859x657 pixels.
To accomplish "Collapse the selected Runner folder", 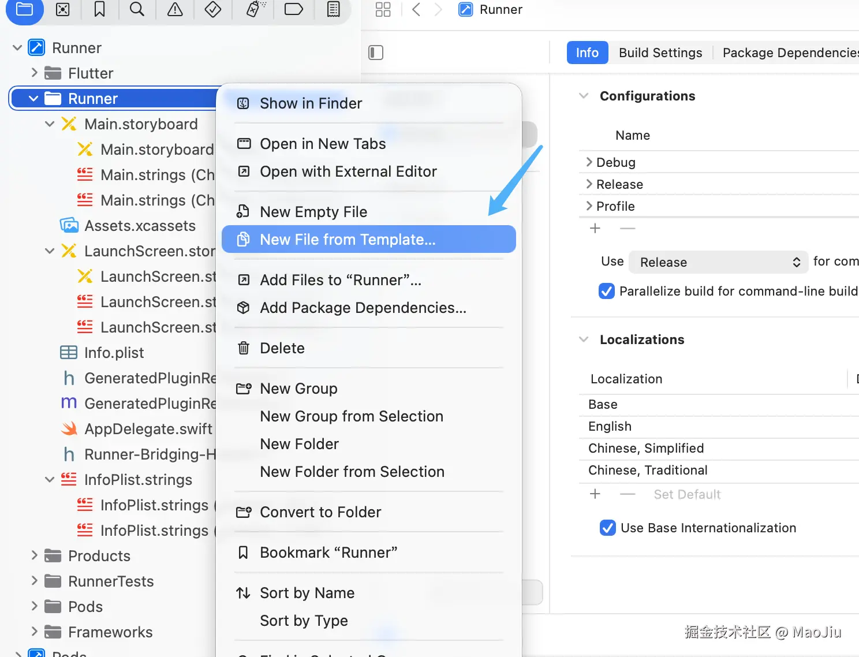I will coord(33,99).
